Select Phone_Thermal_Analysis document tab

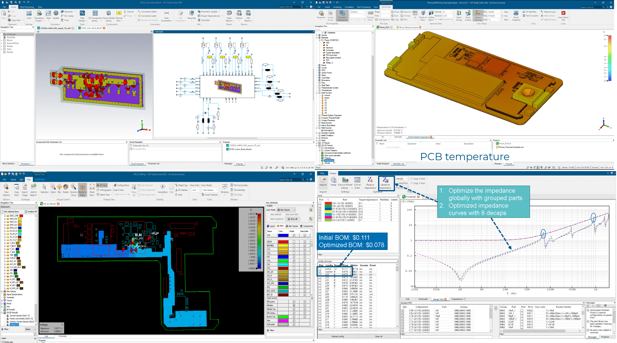409,27
